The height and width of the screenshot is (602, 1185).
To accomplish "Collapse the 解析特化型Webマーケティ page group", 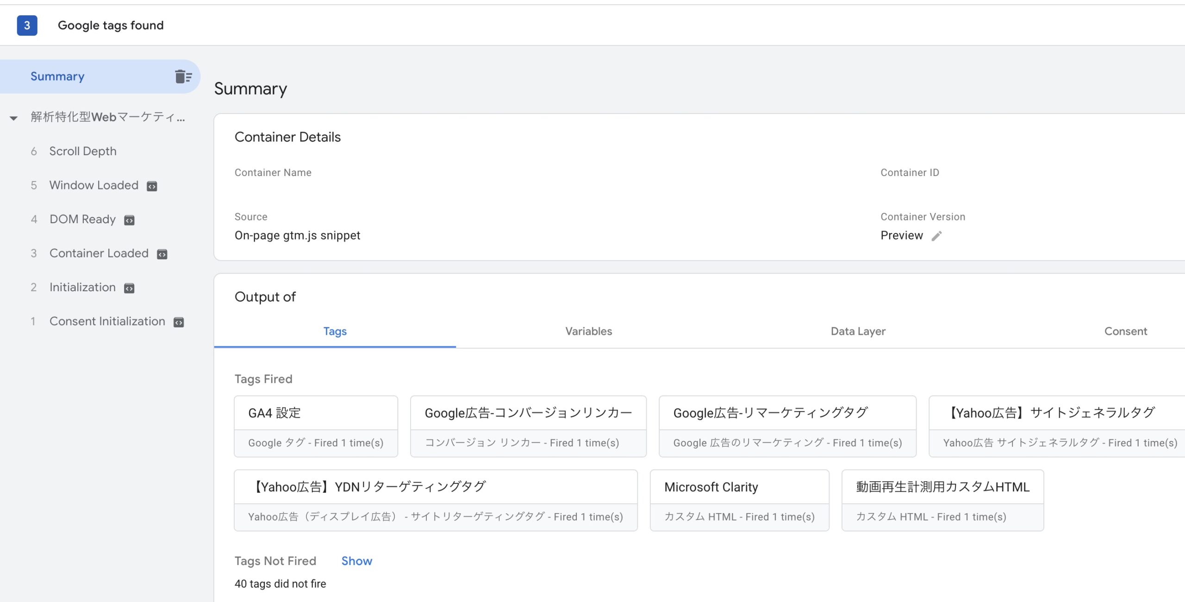I will point(14,118).
